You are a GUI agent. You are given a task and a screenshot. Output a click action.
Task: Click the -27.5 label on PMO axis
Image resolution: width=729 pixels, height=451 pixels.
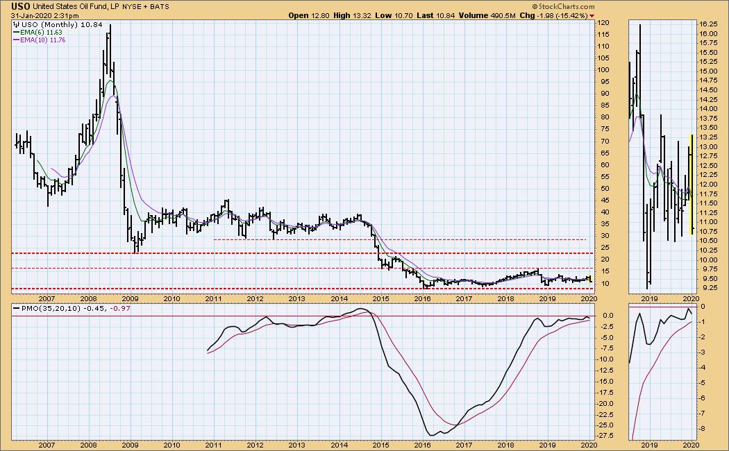(x=605, y=436)
